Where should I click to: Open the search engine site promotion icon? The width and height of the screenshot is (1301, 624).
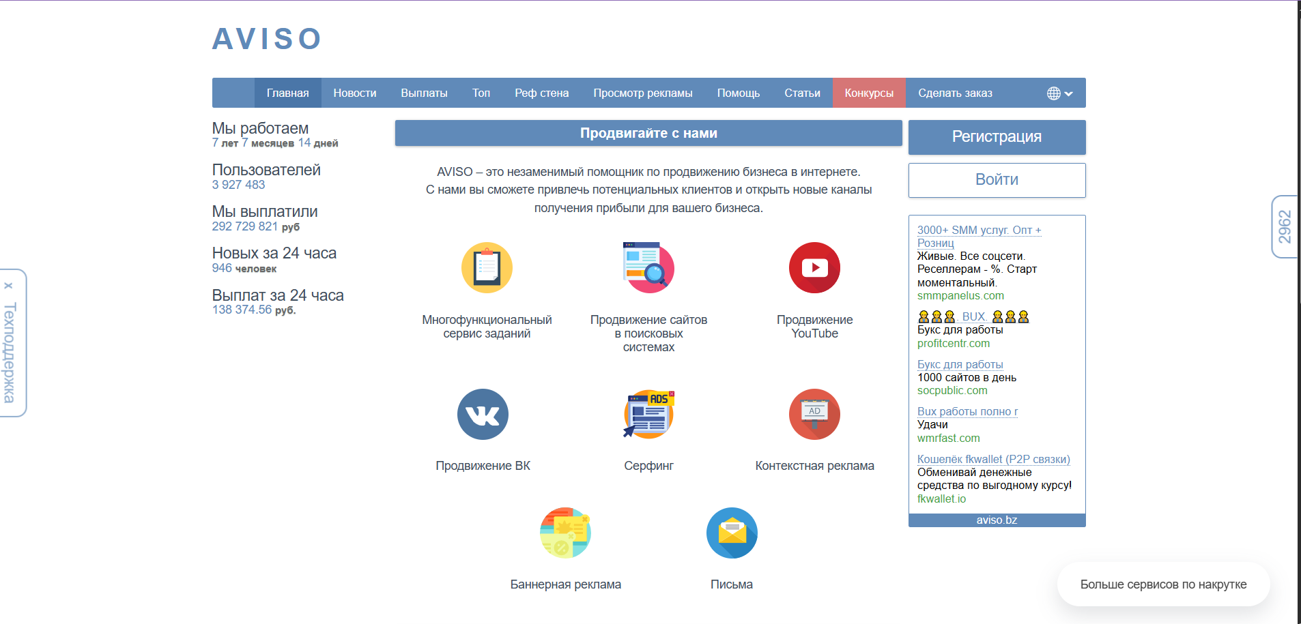pos(648,268)
